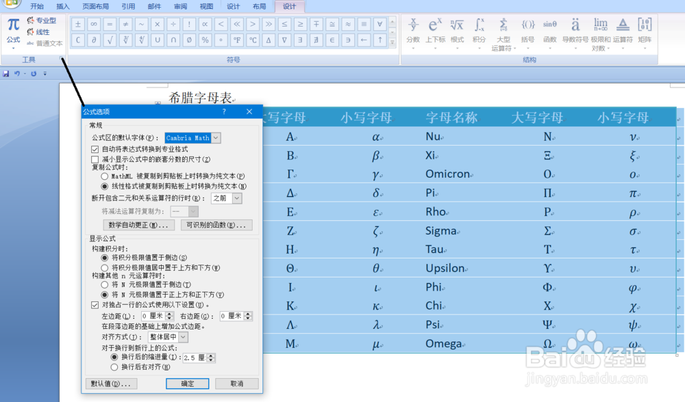
Task: Expand the 矩阵 matrix structures menu
Action: 645,33
